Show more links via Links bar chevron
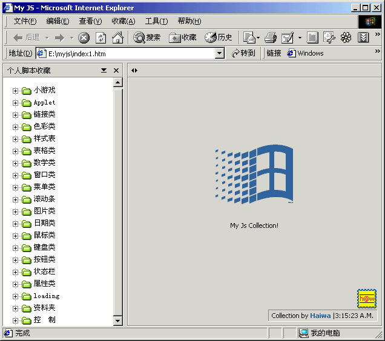The width and height of the screenshot is (385, 341). click(377, 51)
